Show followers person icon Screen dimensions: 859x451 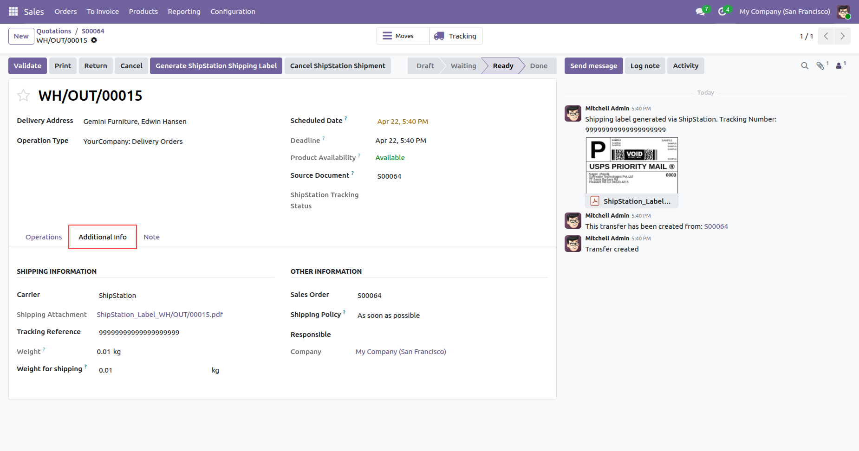click(x=839, y=66)
